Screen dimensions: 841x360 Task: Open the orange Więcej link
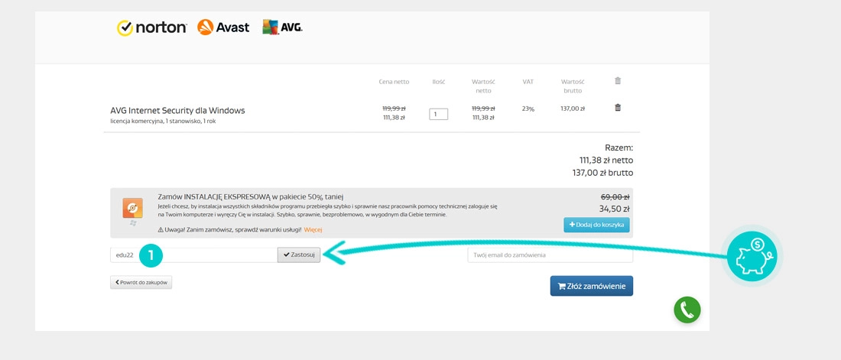[x=313, y=229]
